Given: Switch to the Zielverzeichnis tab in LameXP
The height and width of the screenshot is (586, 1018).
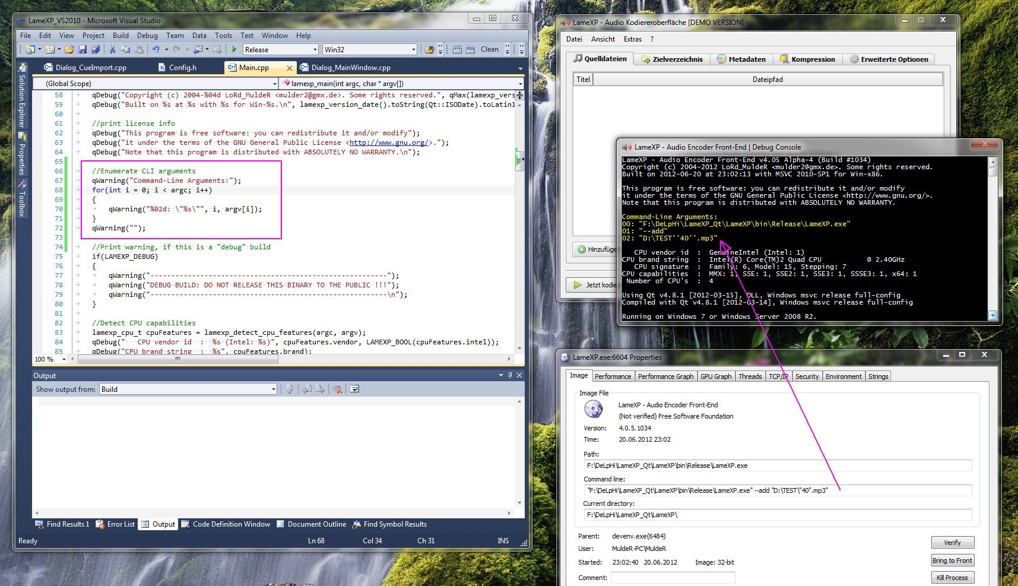Looking at the screenshot, I should tap(672, 59).
